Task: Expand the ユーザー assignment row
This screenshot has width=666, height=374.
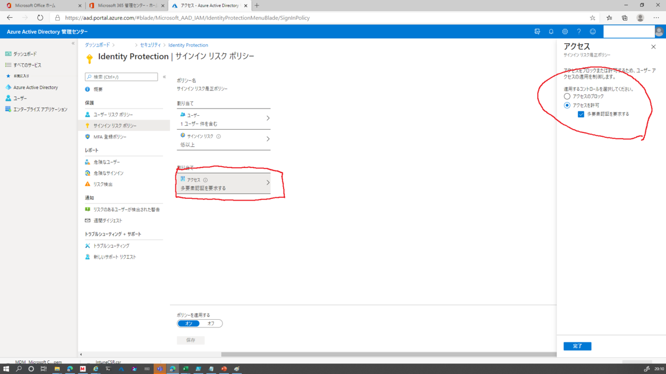Action: 224,119
